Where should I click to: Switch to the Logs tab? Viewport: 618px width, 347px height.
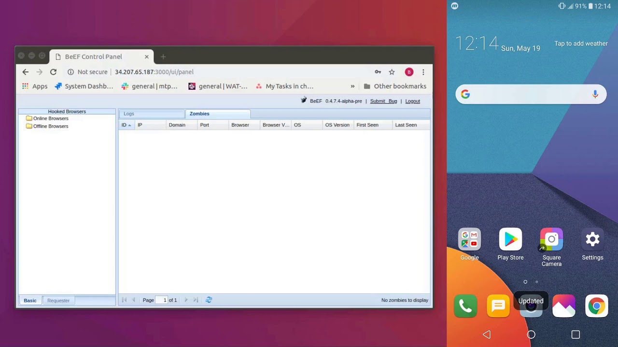(x=152, y=114)
